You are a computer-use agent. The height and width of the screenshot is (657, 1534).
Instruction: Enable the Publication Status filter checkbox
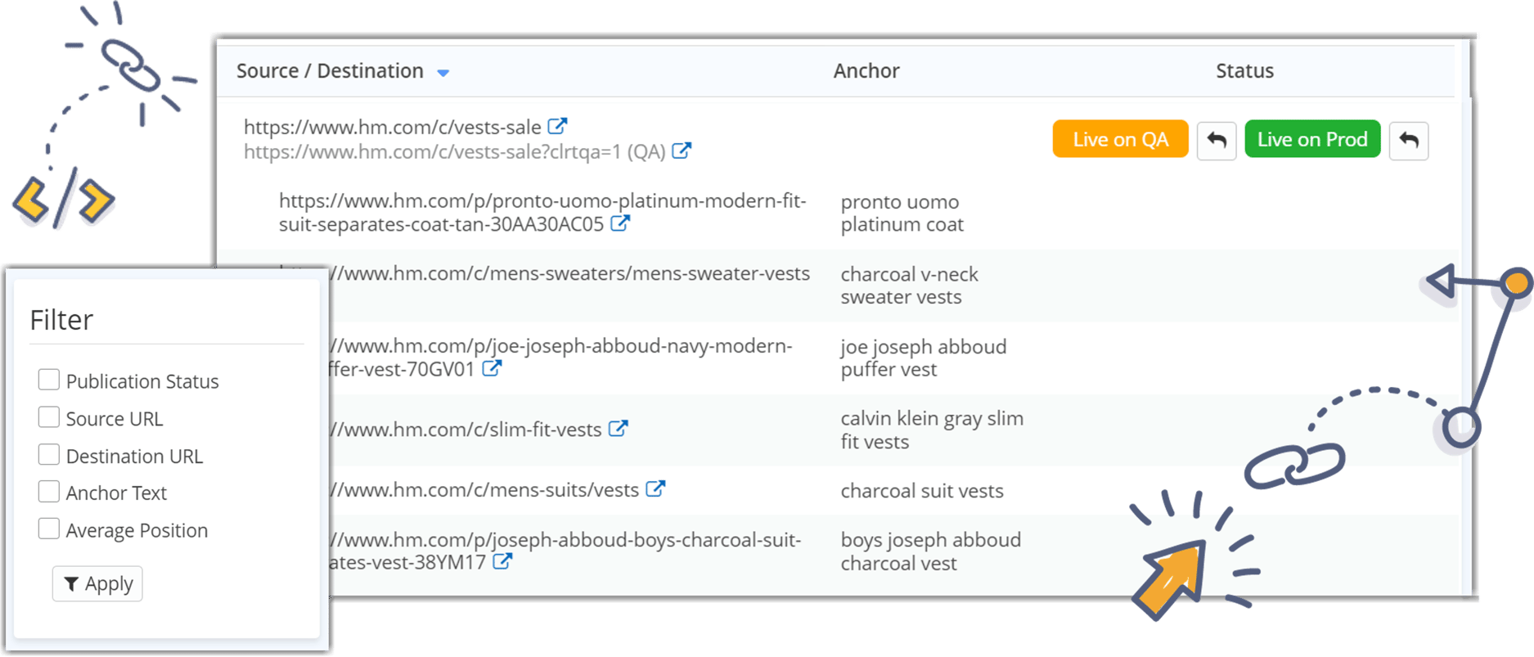(49, 379)
